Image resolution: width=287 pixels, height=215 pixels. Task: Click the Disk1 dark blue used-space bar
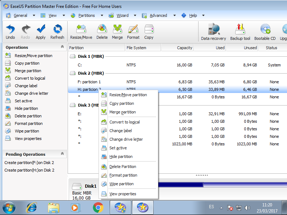click(x=181, y=185)
